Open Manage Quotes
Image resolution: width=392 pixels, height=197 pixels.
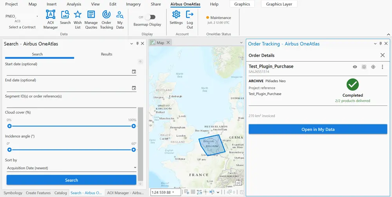click(91, 20)
